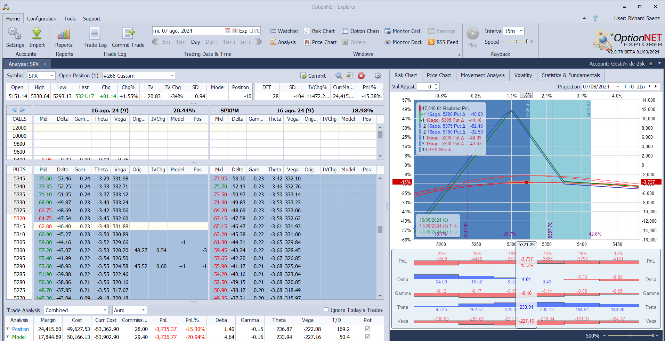The image size is (665, 341).
Task: Open the Option Chain window
Action: (360, 31)
